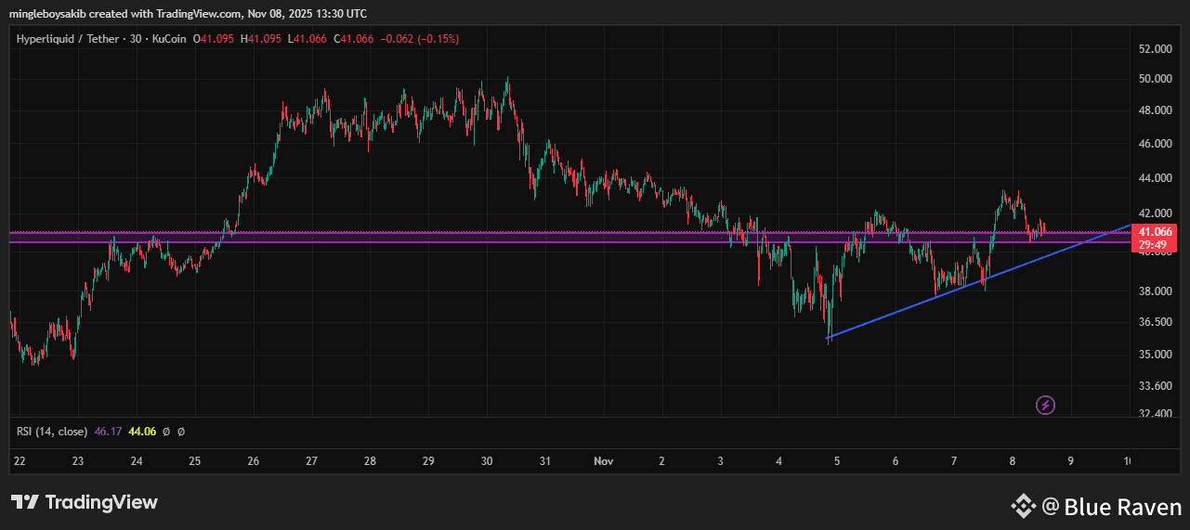1190x530 pixels.
Task: Click the 35.000 price axis label
Action: tap(1156, 355)
